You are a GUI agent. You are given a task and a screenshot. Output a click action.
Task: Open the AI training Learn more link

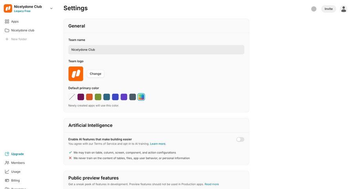point(158,144)
